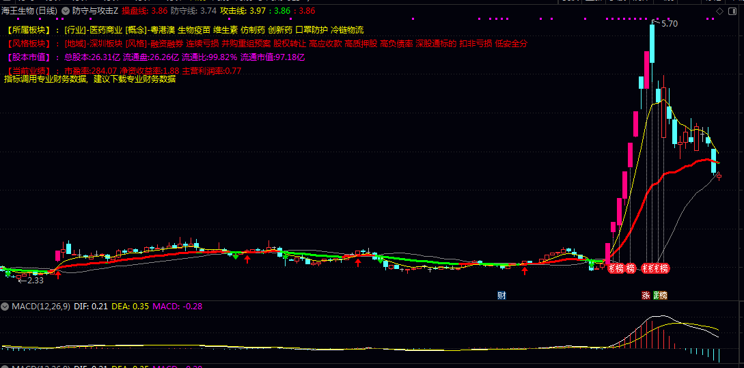Image resolution: width=744 pixels, height=368 pixels.
Task: Click the 创新药 concept tag
Action: [x=280, y=30]
